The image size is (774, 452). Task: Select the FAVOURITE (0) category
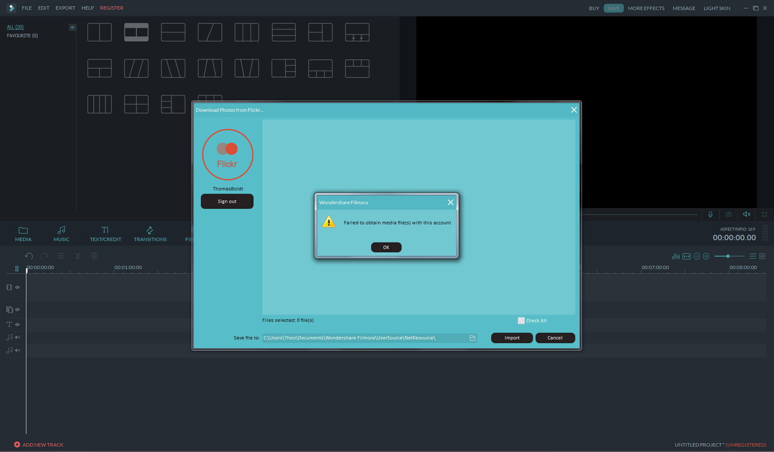pyautogui.click(x=22, y=36)
